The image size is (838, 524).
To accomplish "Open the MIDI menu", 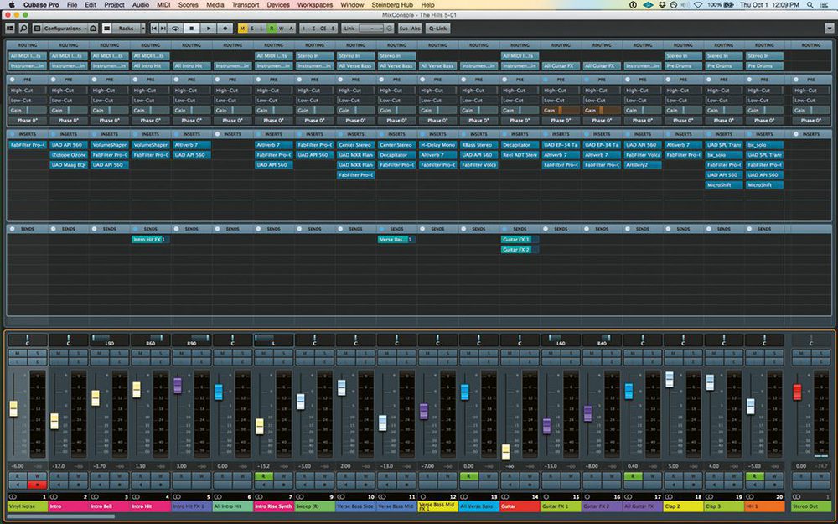I will [163, 5].
